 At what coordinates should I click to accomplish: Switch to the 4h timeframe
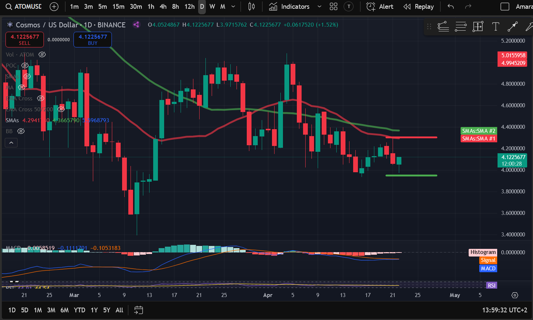click(x=163, y=7)
